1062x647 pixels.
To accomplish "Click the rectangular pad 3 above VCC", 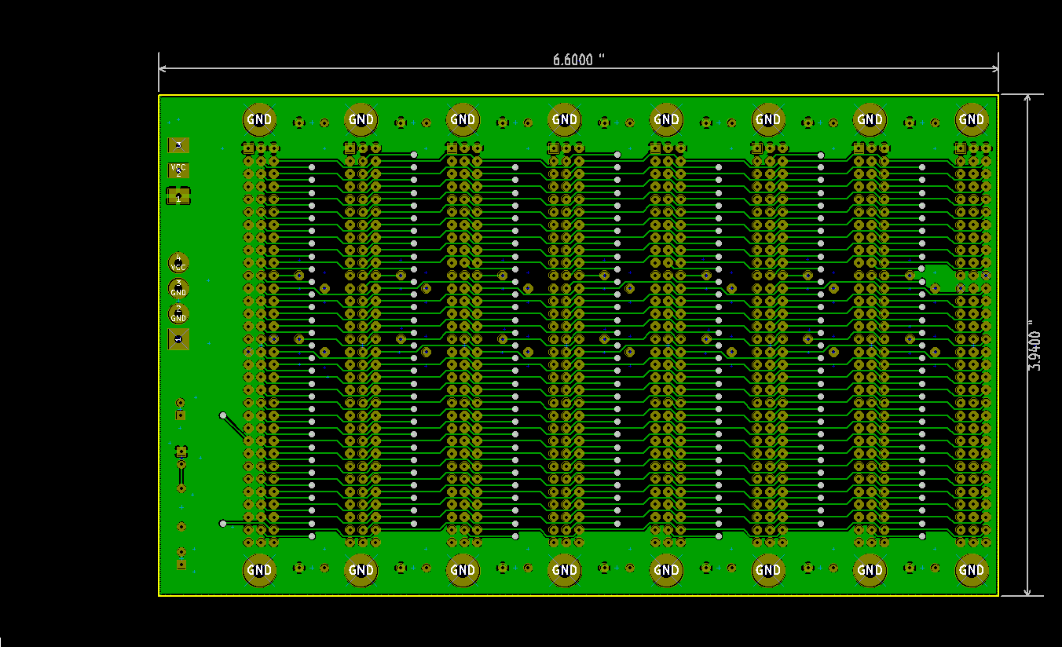I will pyautogui.click(x=178, y=145).
